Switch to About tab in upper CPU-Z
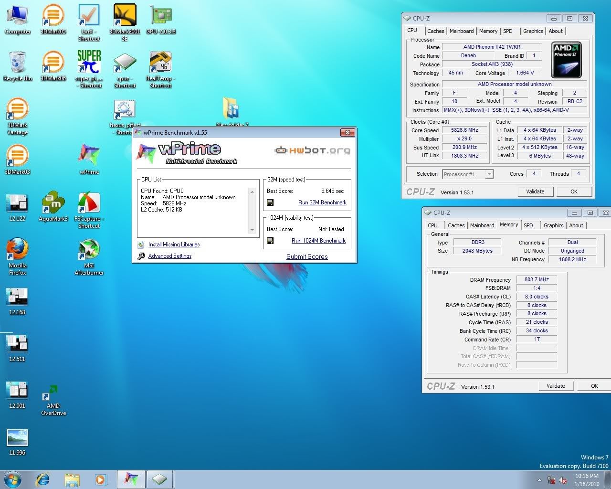 556,31
